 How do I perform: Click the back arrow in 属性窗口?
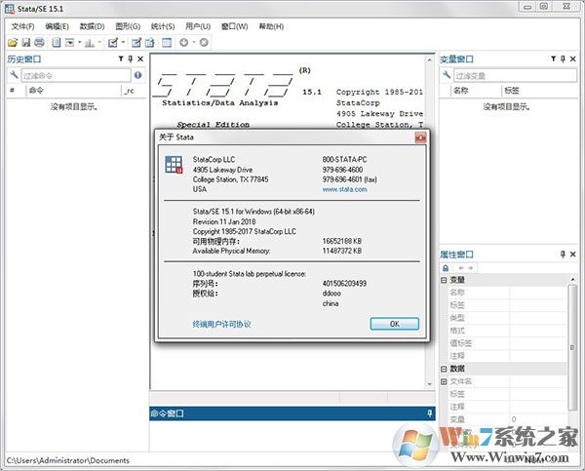461,268
